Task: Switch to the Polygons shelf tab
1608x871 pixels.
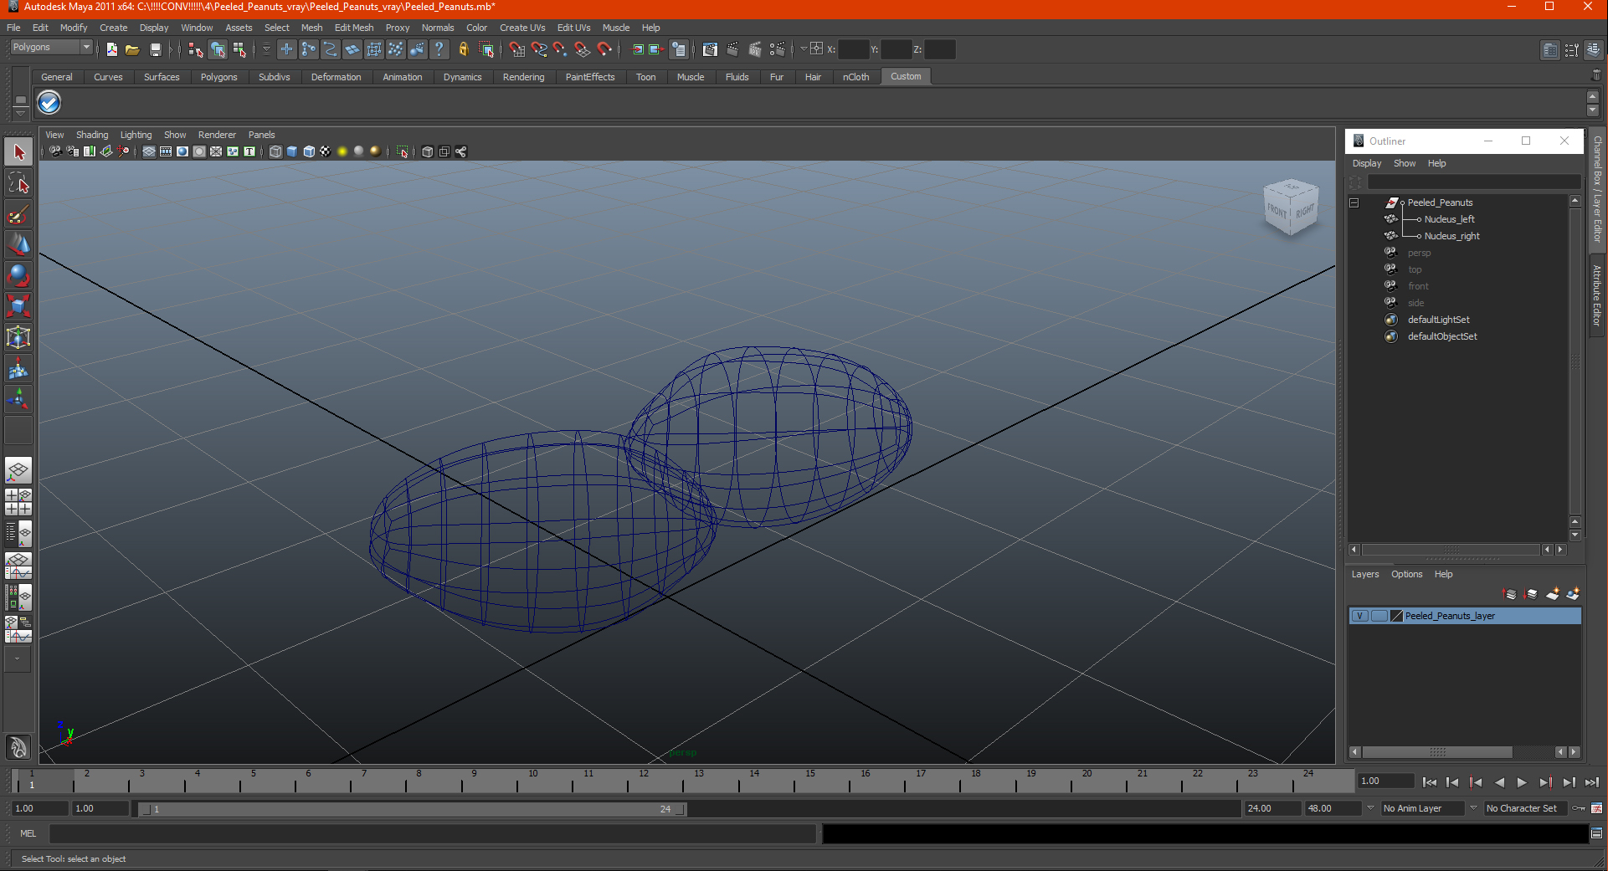Action: click(x=218, y=77)
